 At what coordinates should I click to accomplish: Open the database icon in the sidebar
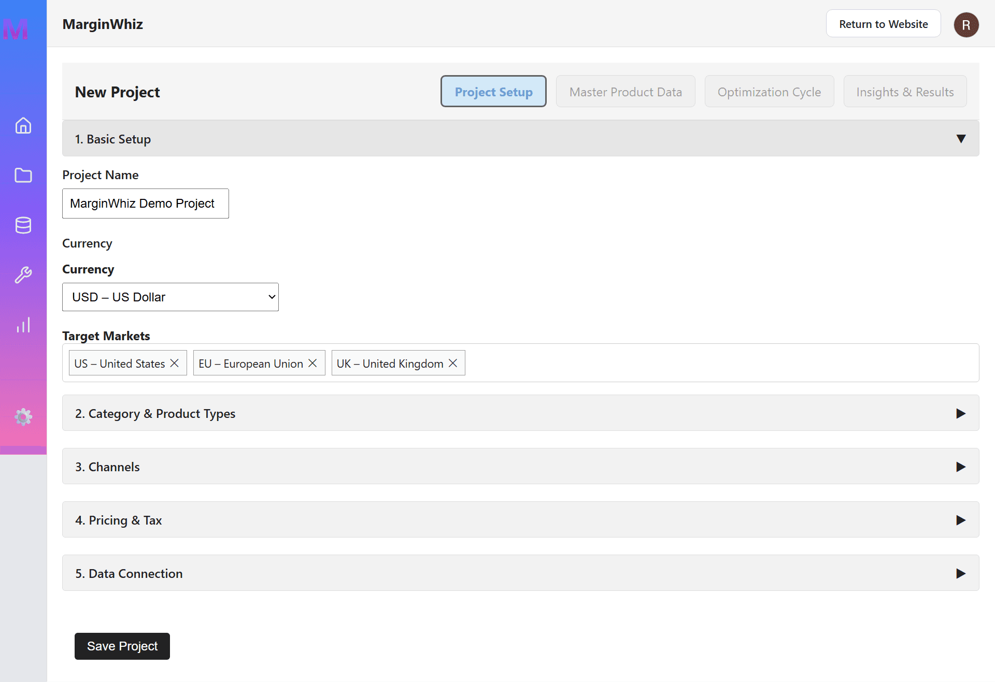click(23, 225)
